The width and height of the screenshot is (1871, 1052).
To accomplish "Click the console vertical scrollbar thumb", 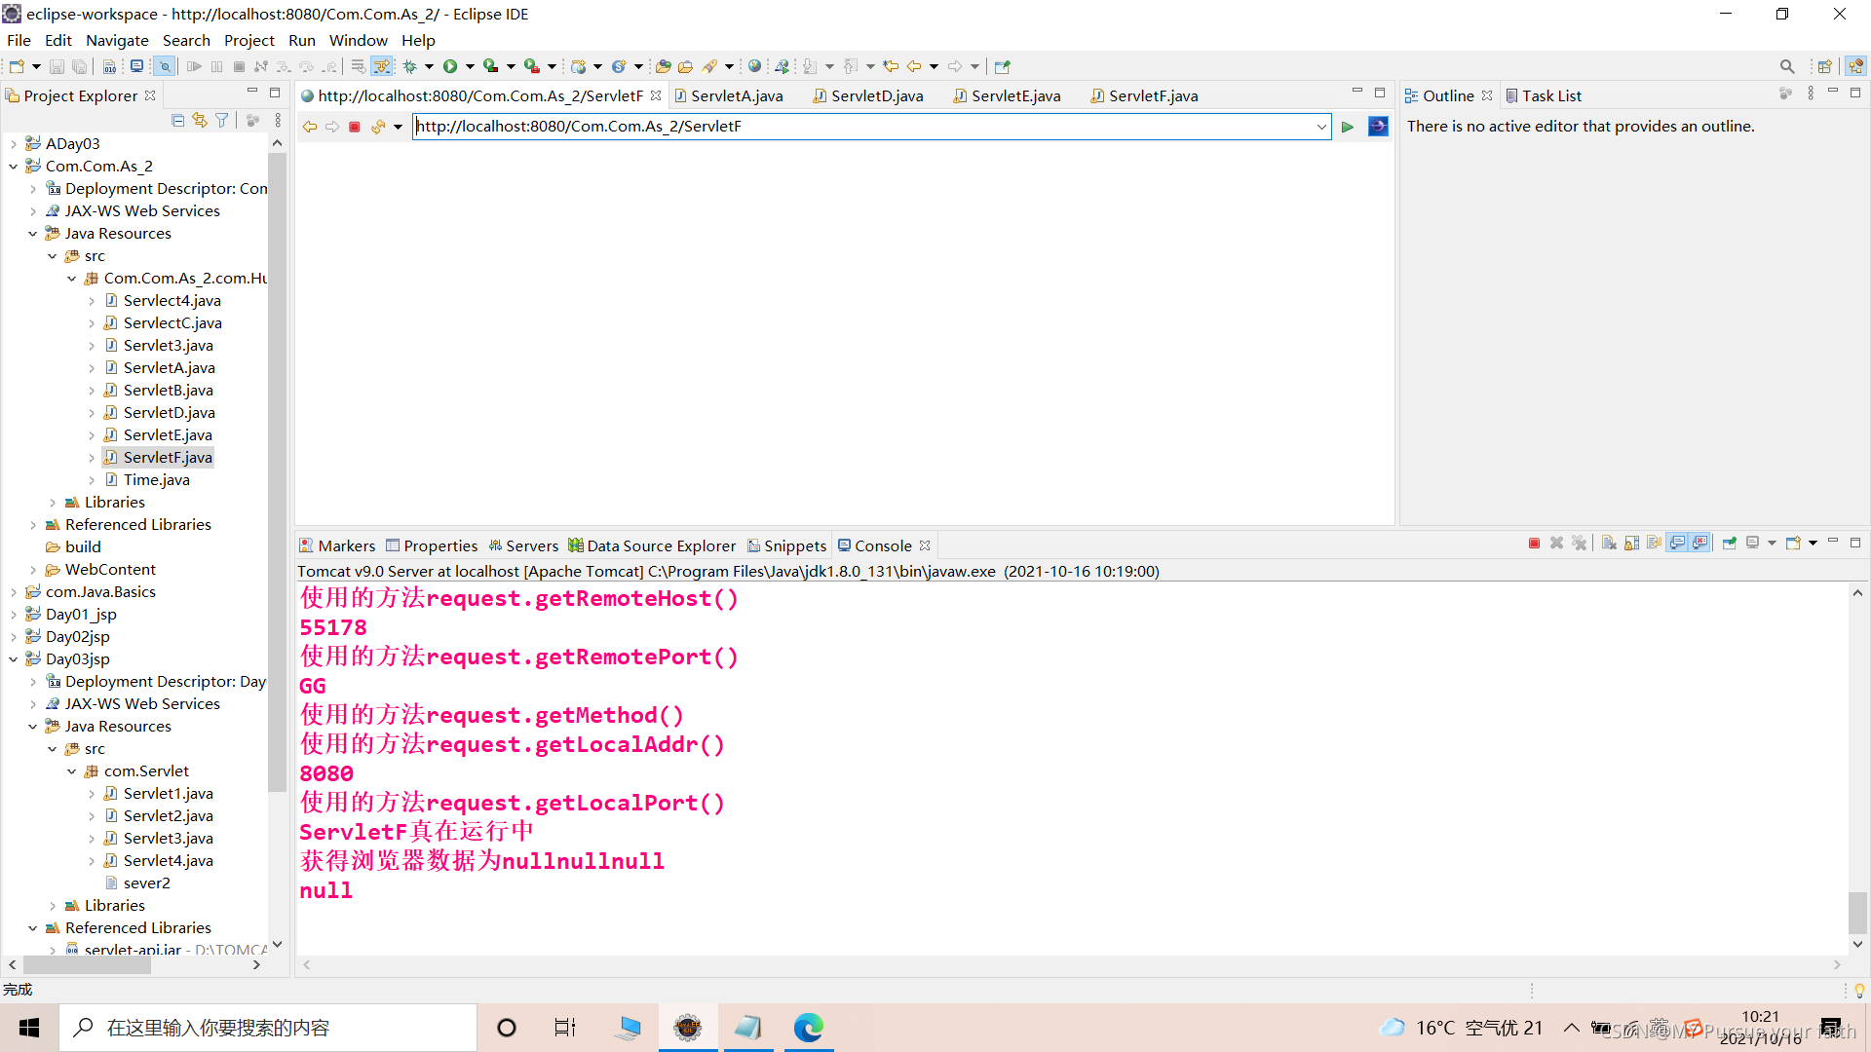I will coord(1857,912).
